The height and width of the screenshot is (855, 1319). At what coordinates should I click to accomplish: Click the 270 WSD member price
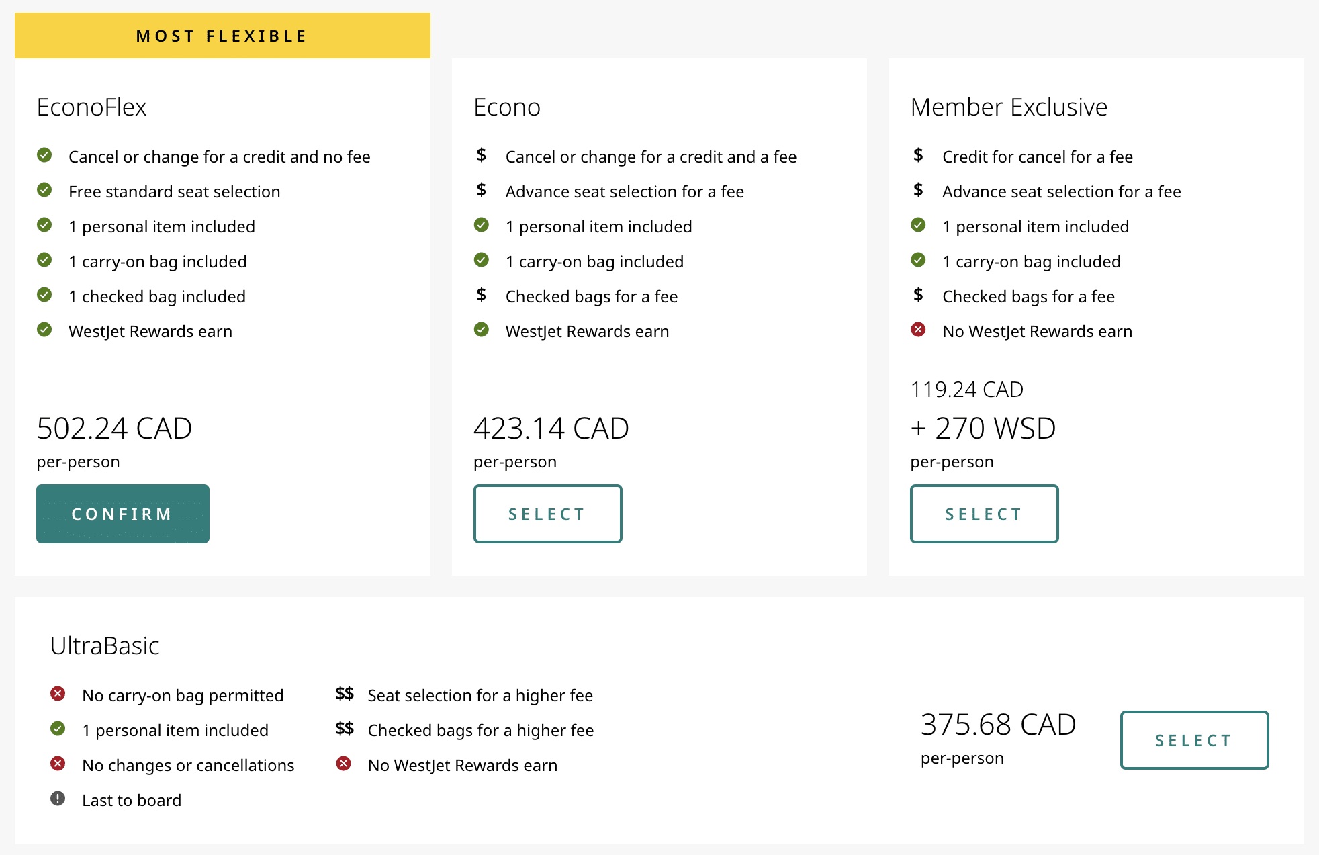point(983,429)
